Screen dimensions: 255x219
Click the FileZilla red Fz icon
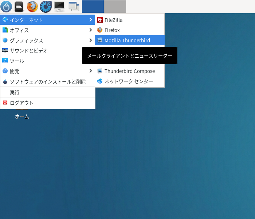[100, 20]
